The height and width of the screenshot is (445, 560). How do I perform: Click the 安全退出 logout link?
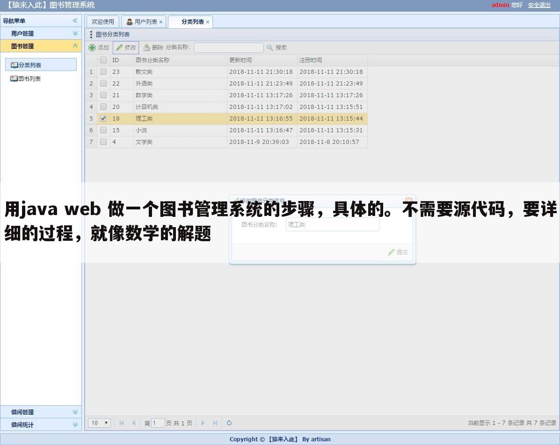click(x=539, y=5)
